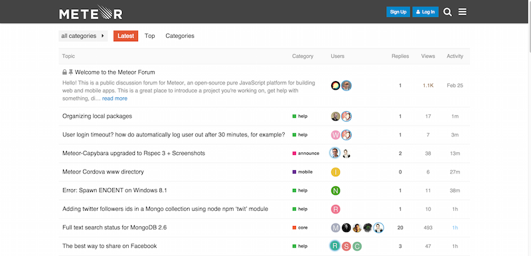Open the search magnifier icon in header
Screen dimensions: 531x256
[447, 12]
